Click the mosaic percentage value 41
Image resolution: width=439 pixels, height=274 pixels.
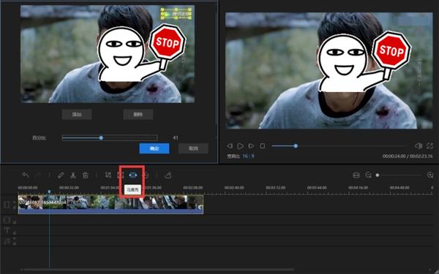(176, 137)
